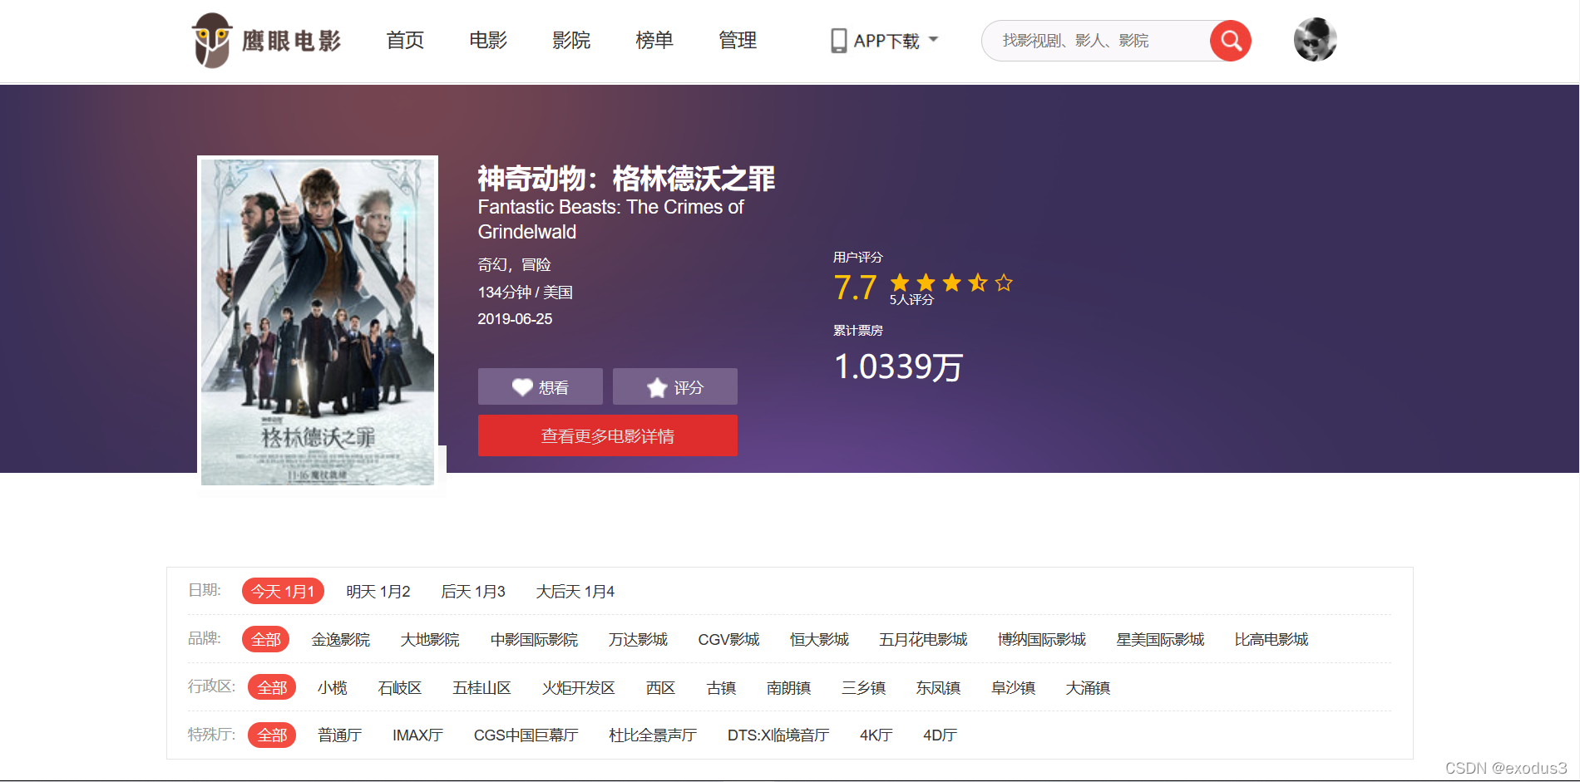Image resolution: width=1580 pixels, height=782 pixels.
Task: Click the empty fifth rating star
Action: tap(1004, 283)
